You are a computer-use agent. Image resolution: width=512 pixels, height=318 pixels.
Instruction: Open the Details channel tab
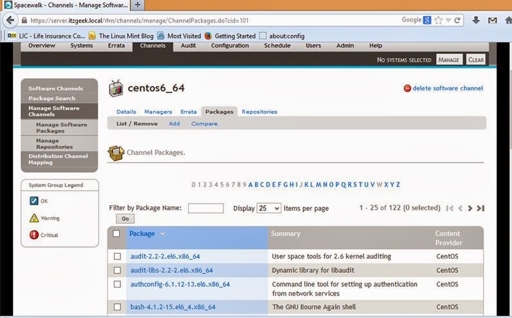126,112
